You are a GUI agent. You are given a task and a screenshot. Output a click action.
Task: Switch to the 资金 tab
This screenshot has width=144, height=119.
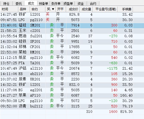click(x=81, y=4)
